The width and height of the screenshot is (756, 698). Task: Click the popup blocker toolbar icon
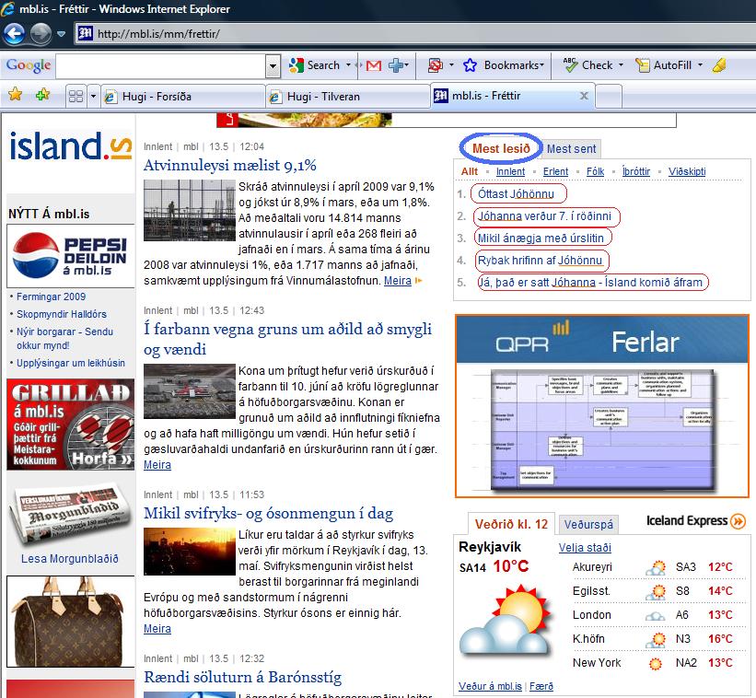coord(435,65)
